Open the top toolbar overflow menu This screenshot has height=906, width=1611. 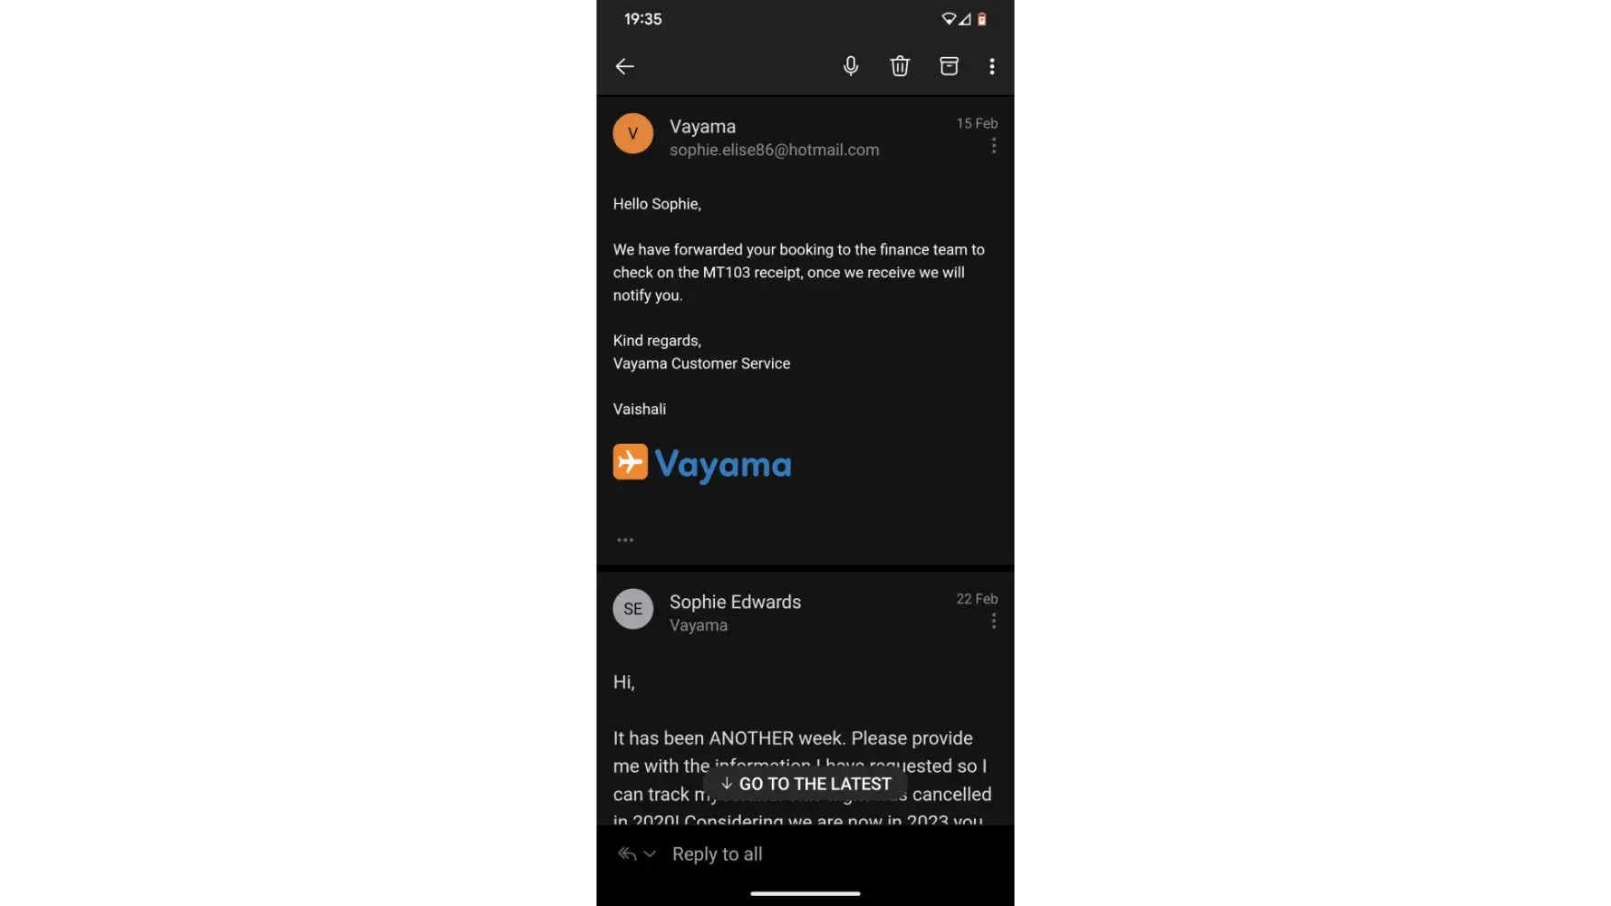[x=992, y=66]
